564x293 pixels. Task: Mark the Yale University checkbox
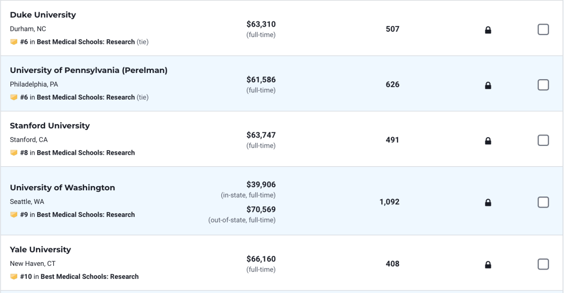[543, 264]
